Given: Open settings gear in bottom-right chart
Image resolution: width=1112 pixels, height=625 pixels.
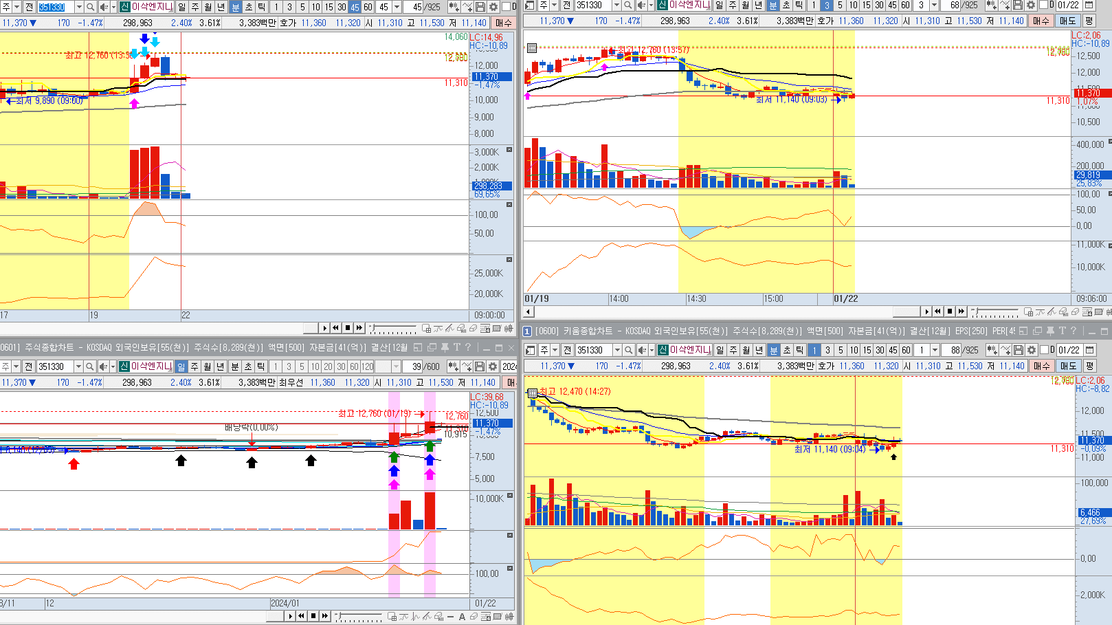Looking at the screenshot, I should [1031, 350].
